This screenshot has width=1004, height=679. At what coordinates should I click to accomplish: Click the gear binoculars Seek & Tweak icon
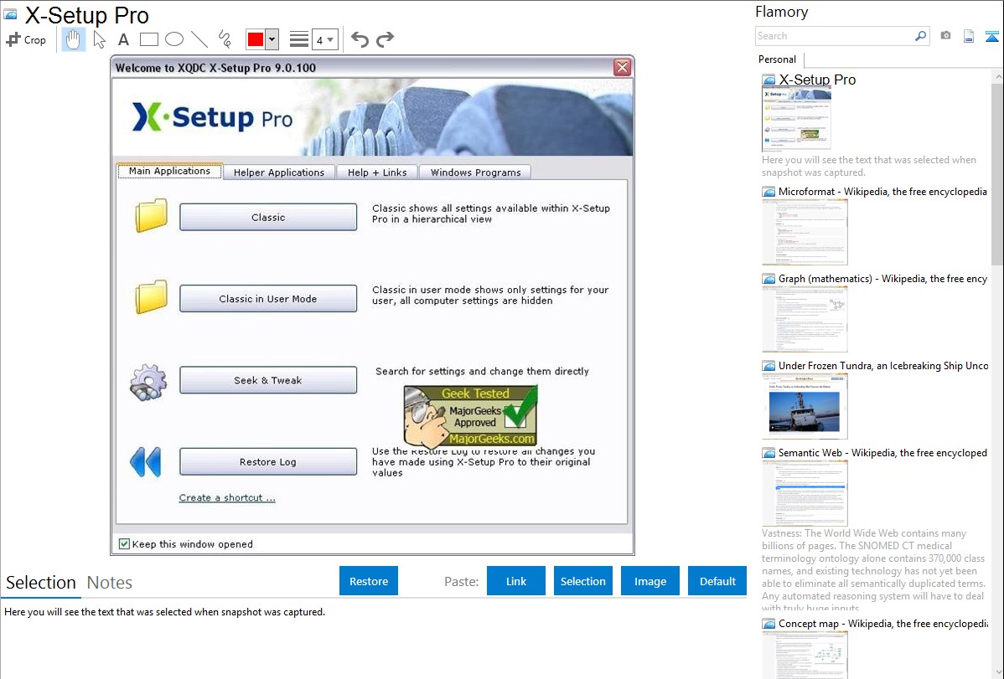(x=148, y=382)
